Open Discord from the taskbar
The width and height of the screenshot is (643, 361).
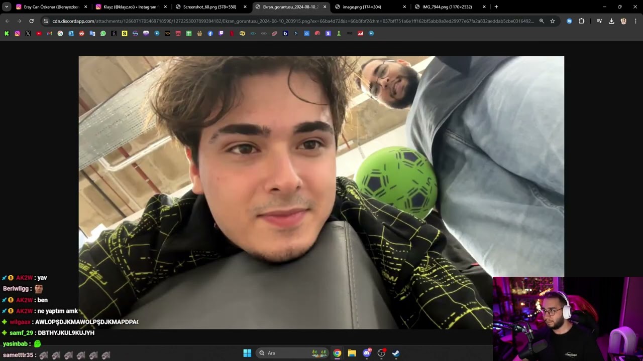(367, 353)
